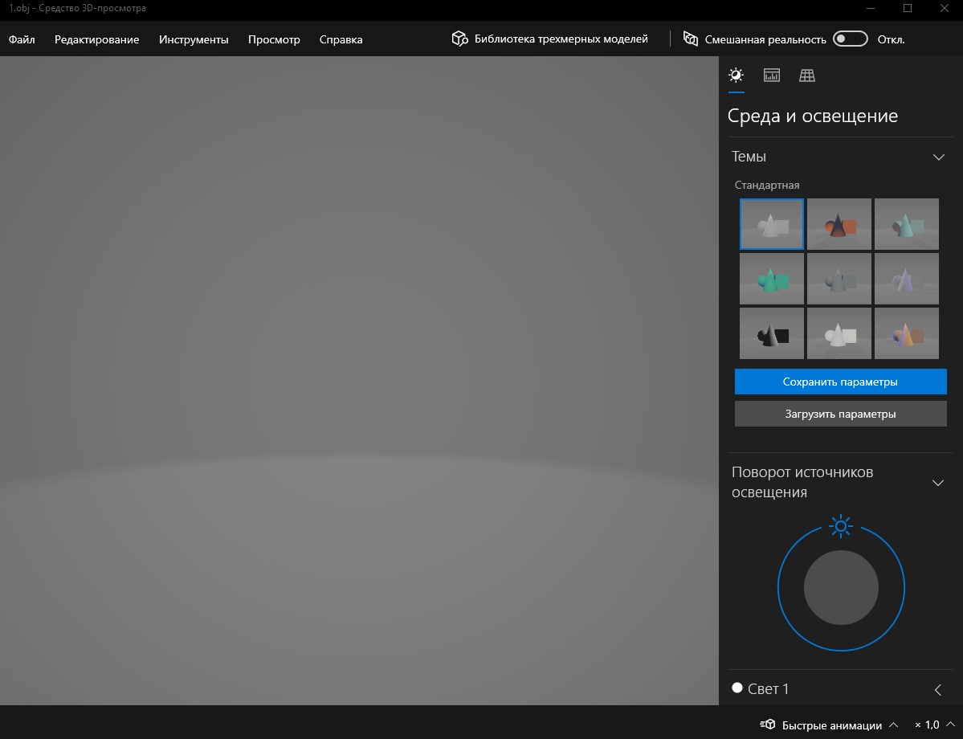This screenshot has width=963, height=739.
Task: Open the Grid and views tab icon
Action: (807, 75)
